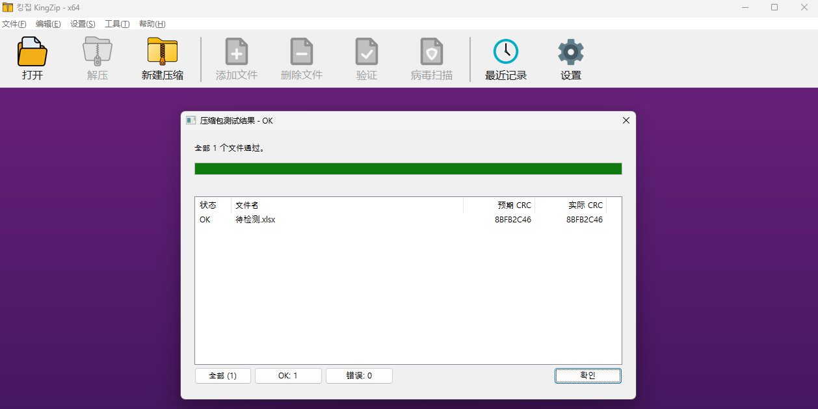818x409 pixels.
Task: Show all results with 全部 (1) button
Action: point(223,376)
